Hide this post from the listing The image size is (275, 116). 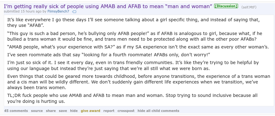coord(74,111)
